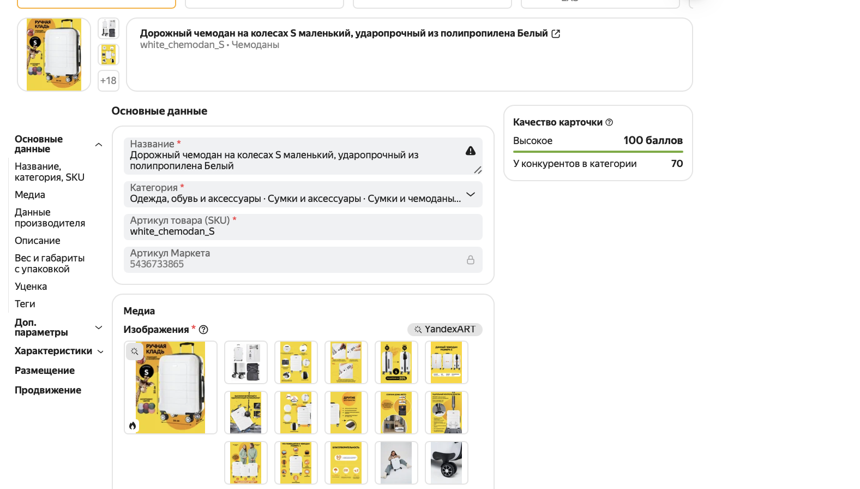Show the +18 more photos
The image size is (860, 489).
tap(109, 81)
